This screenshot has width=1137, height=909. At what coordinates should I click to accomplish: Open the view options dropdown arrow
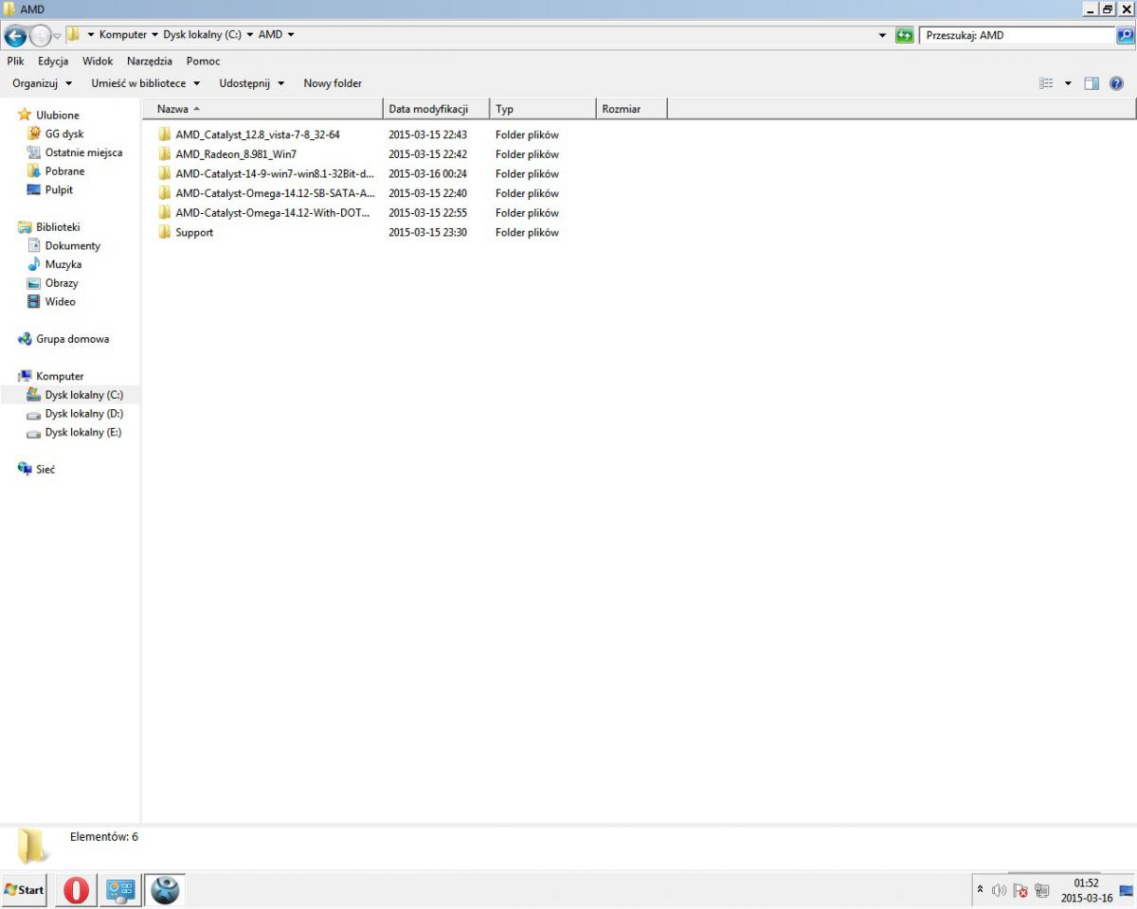tap(1068, 83)
